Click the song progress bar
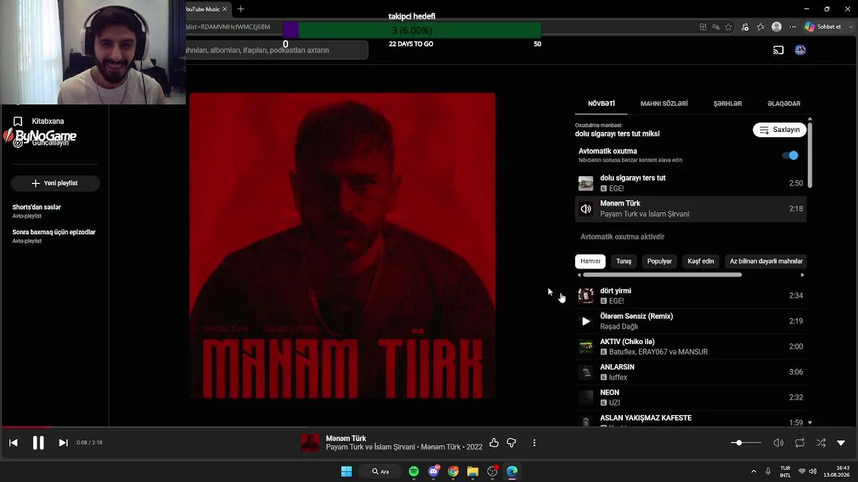The height and width of the screenshot is (482, 858). pos(429,426)
